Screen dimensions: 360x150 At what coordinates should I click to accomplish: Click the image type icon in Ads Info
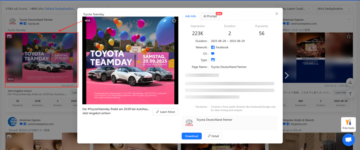(x=213, y=60)
